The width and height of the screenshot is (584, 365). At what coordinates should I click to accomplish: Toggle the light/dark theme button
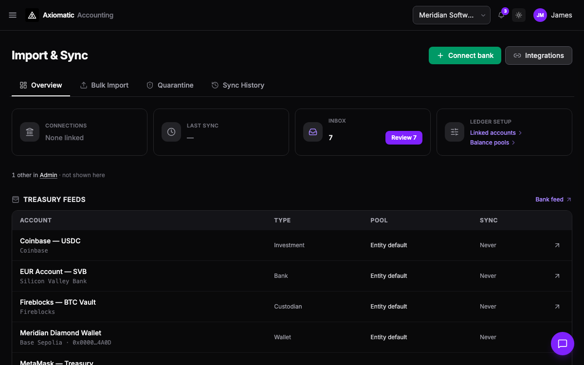point(519,15)
